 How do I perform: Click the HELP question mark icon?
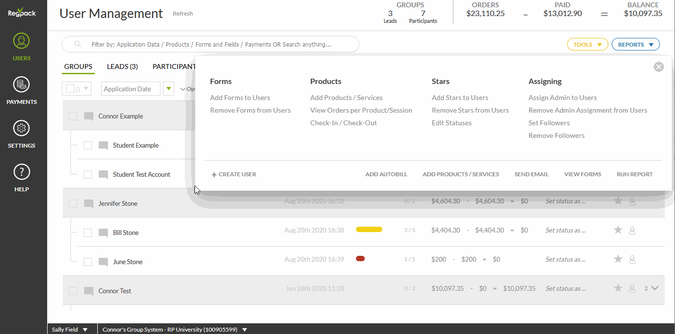(x=21, y=172)
